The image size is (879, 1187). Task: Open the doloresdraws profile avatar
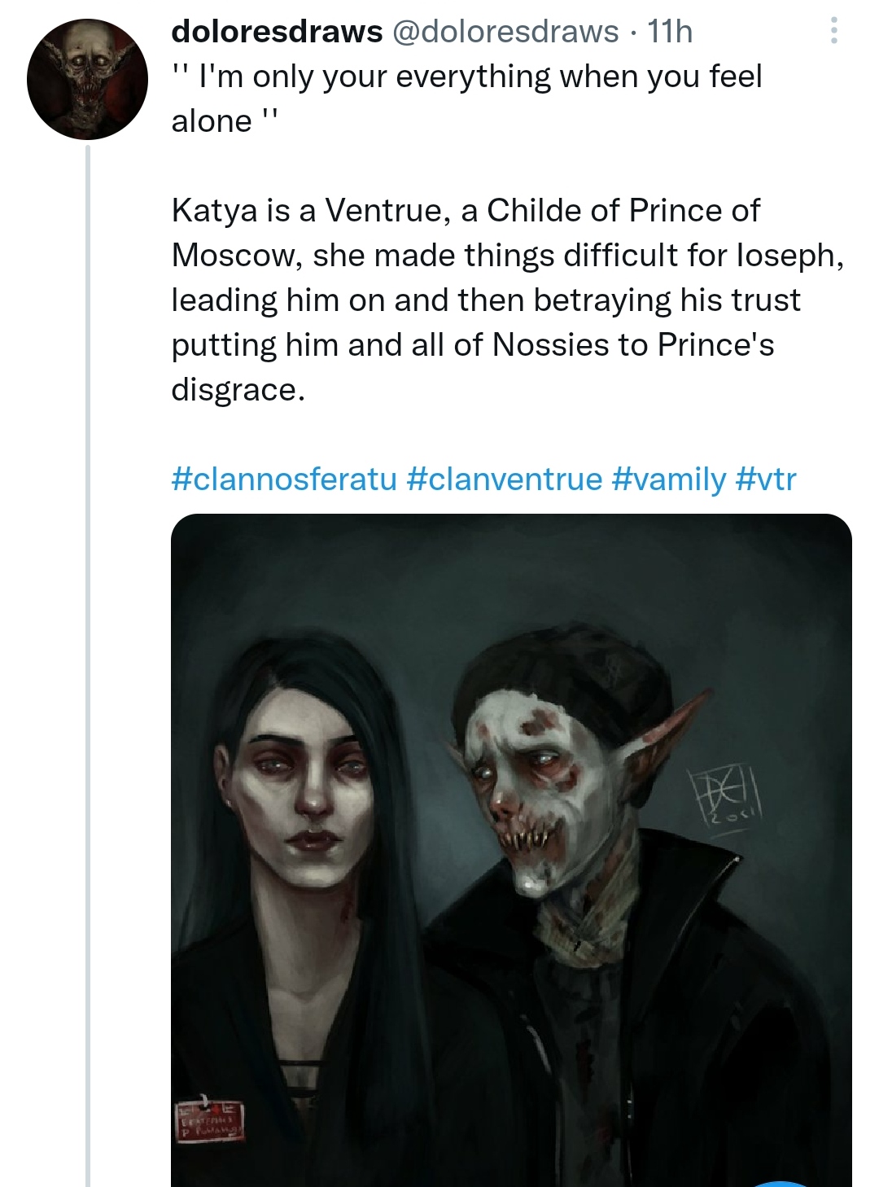point(87,79)
